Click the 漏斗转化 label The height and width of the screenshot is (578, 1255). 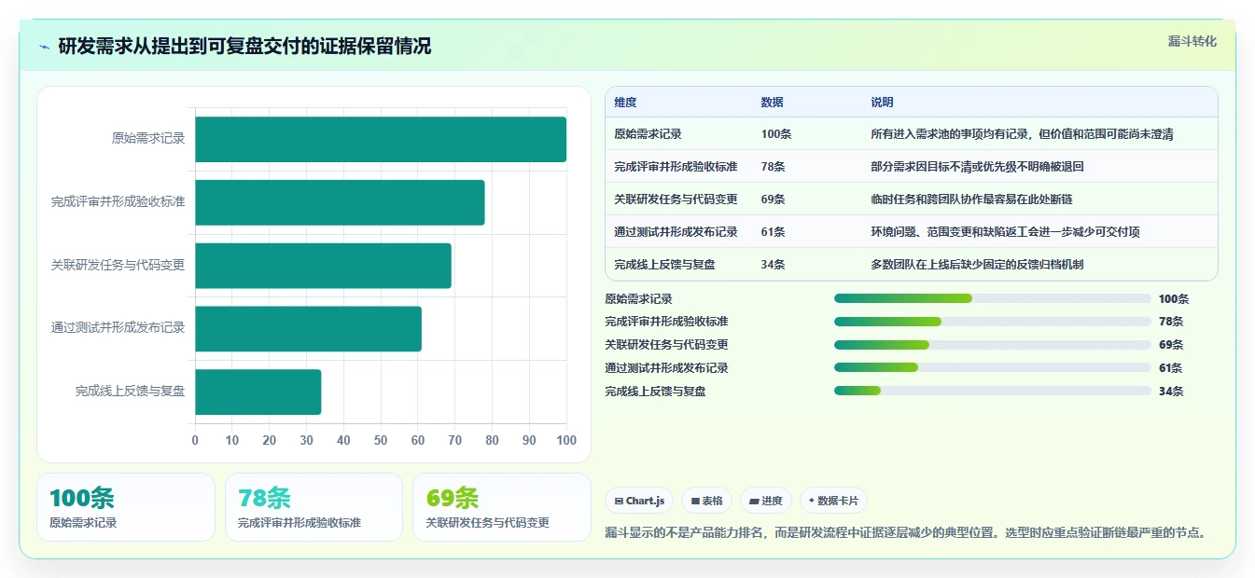click(x=1192, y=41)
